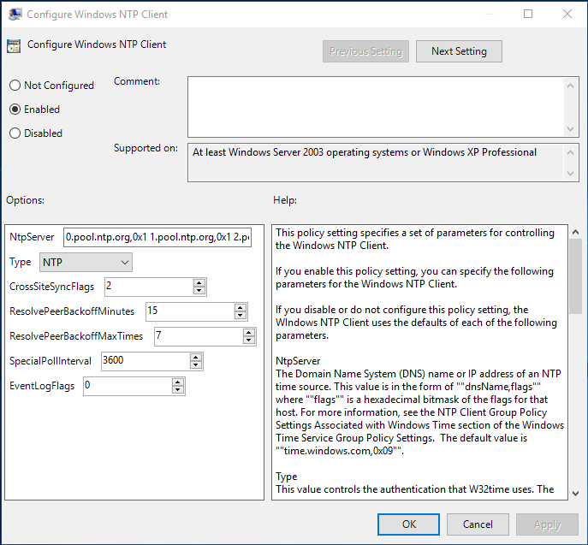Increase ResolvePeerBackoffMaxTimes with up arrow

(x=248, y=333)
